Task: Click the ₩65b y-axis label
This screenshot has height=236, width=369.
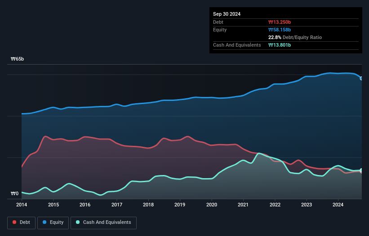Action: click(x=17, y=59)
